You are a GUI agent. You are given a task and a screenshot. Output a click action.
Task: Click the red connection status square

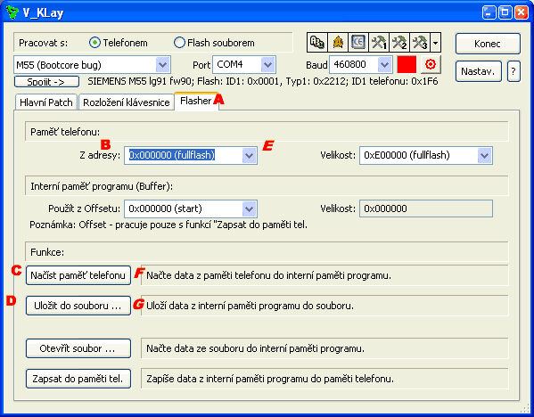[407, 64]
